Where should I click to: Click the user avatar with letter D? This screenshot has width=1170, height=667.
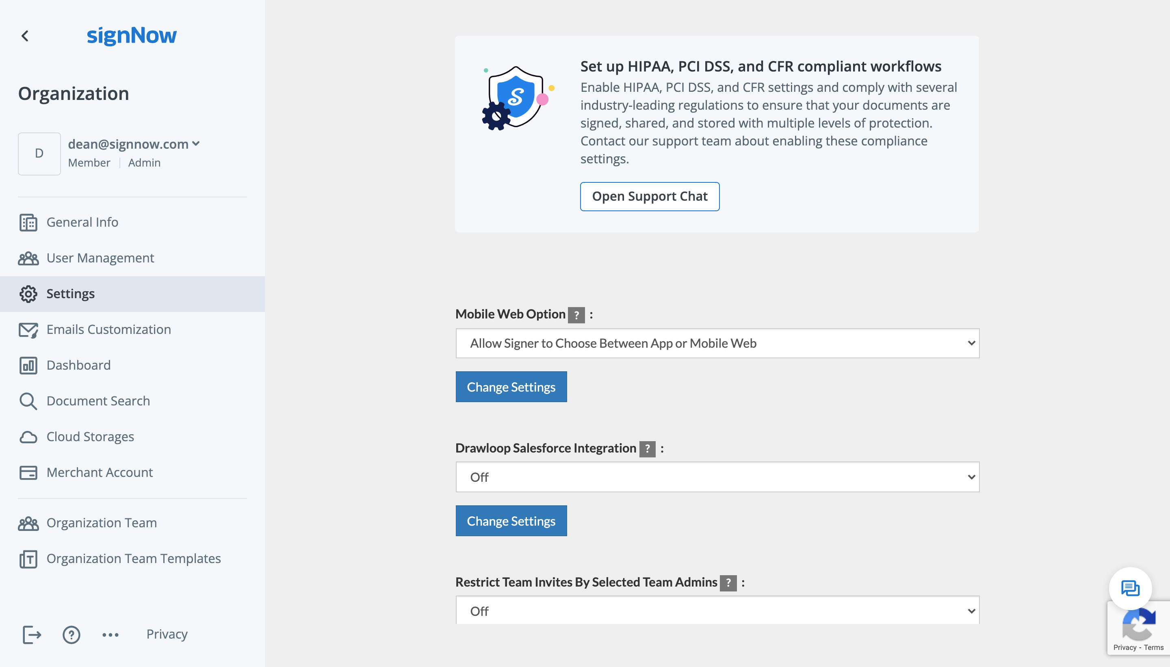point(39,154)
